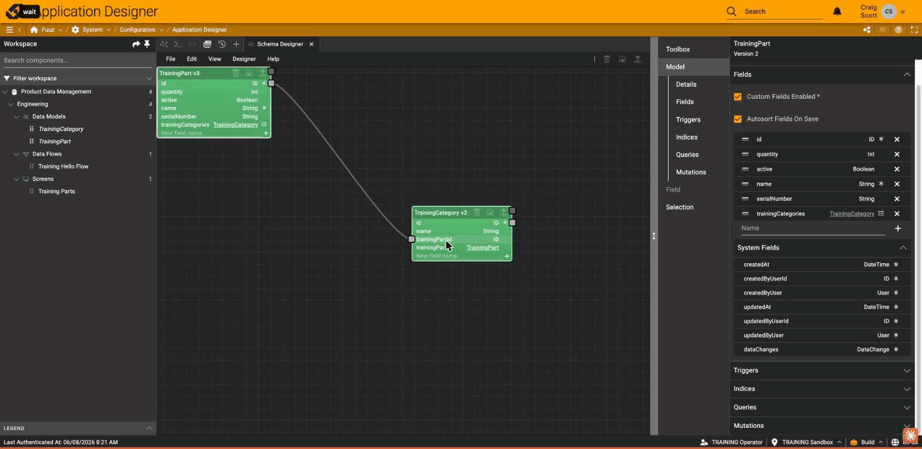Click the share arrow icon in Workspace header
This screenshot has height=449, width=922.
click(136, 44)
